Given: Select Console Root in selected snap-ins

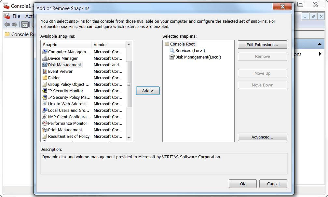Looking at the screenshot, I should [182, 44].
